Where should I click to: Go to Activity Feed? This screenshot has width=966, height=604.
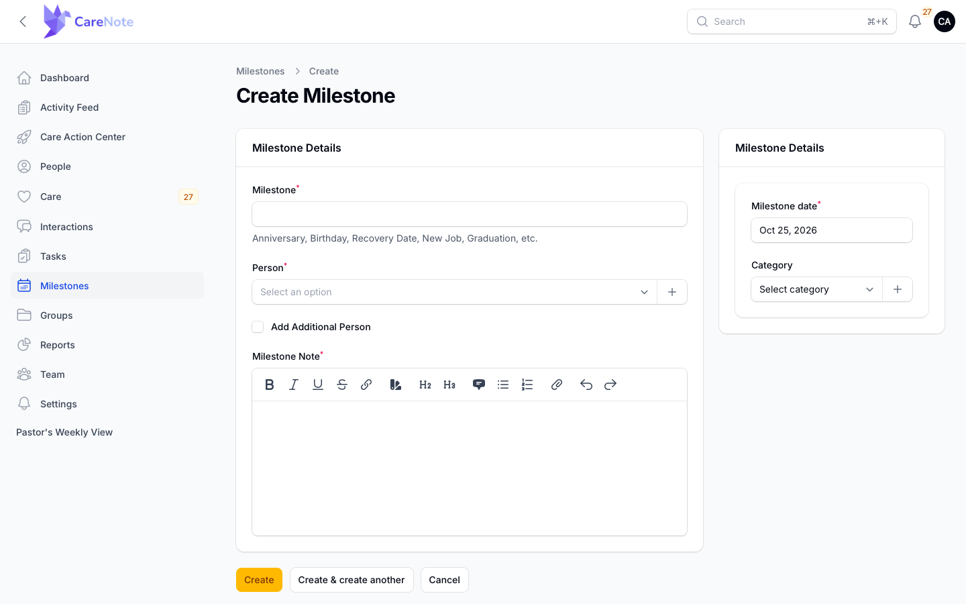coord(107,107)
